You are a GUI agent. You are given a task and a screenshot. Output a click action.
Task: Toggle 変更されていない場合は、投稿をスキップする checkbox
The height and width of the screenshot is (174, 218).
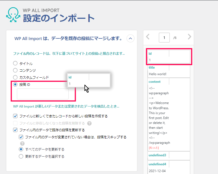click(x=21, y=137)
